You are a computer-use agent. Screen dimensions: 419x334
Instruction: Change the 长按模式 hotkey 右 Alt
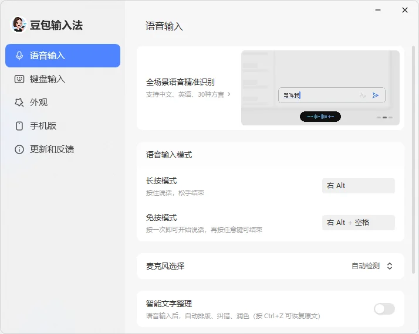pyautogui.click(x=359, y=186)
